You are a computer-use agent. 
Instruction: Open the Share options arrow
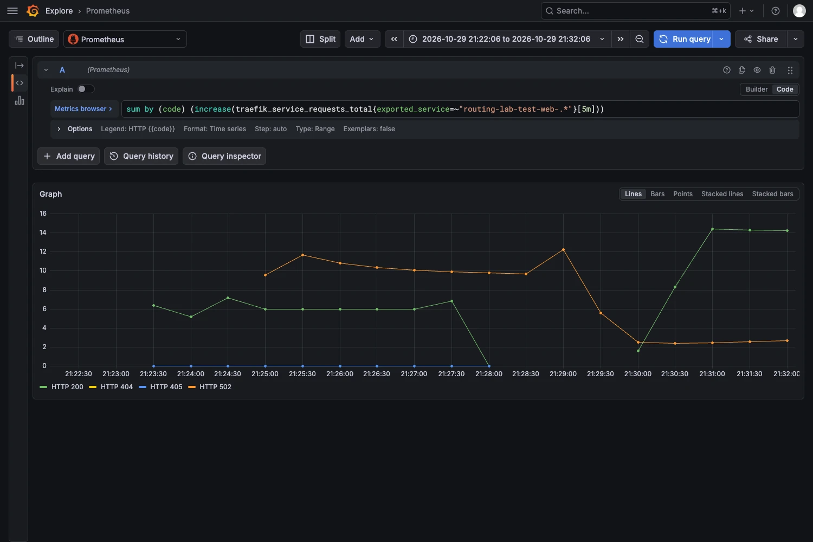point(795,39)
